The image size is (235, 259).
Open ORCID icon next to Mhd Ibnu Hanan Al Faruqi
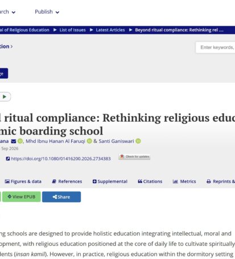click(x=89, y=141)
